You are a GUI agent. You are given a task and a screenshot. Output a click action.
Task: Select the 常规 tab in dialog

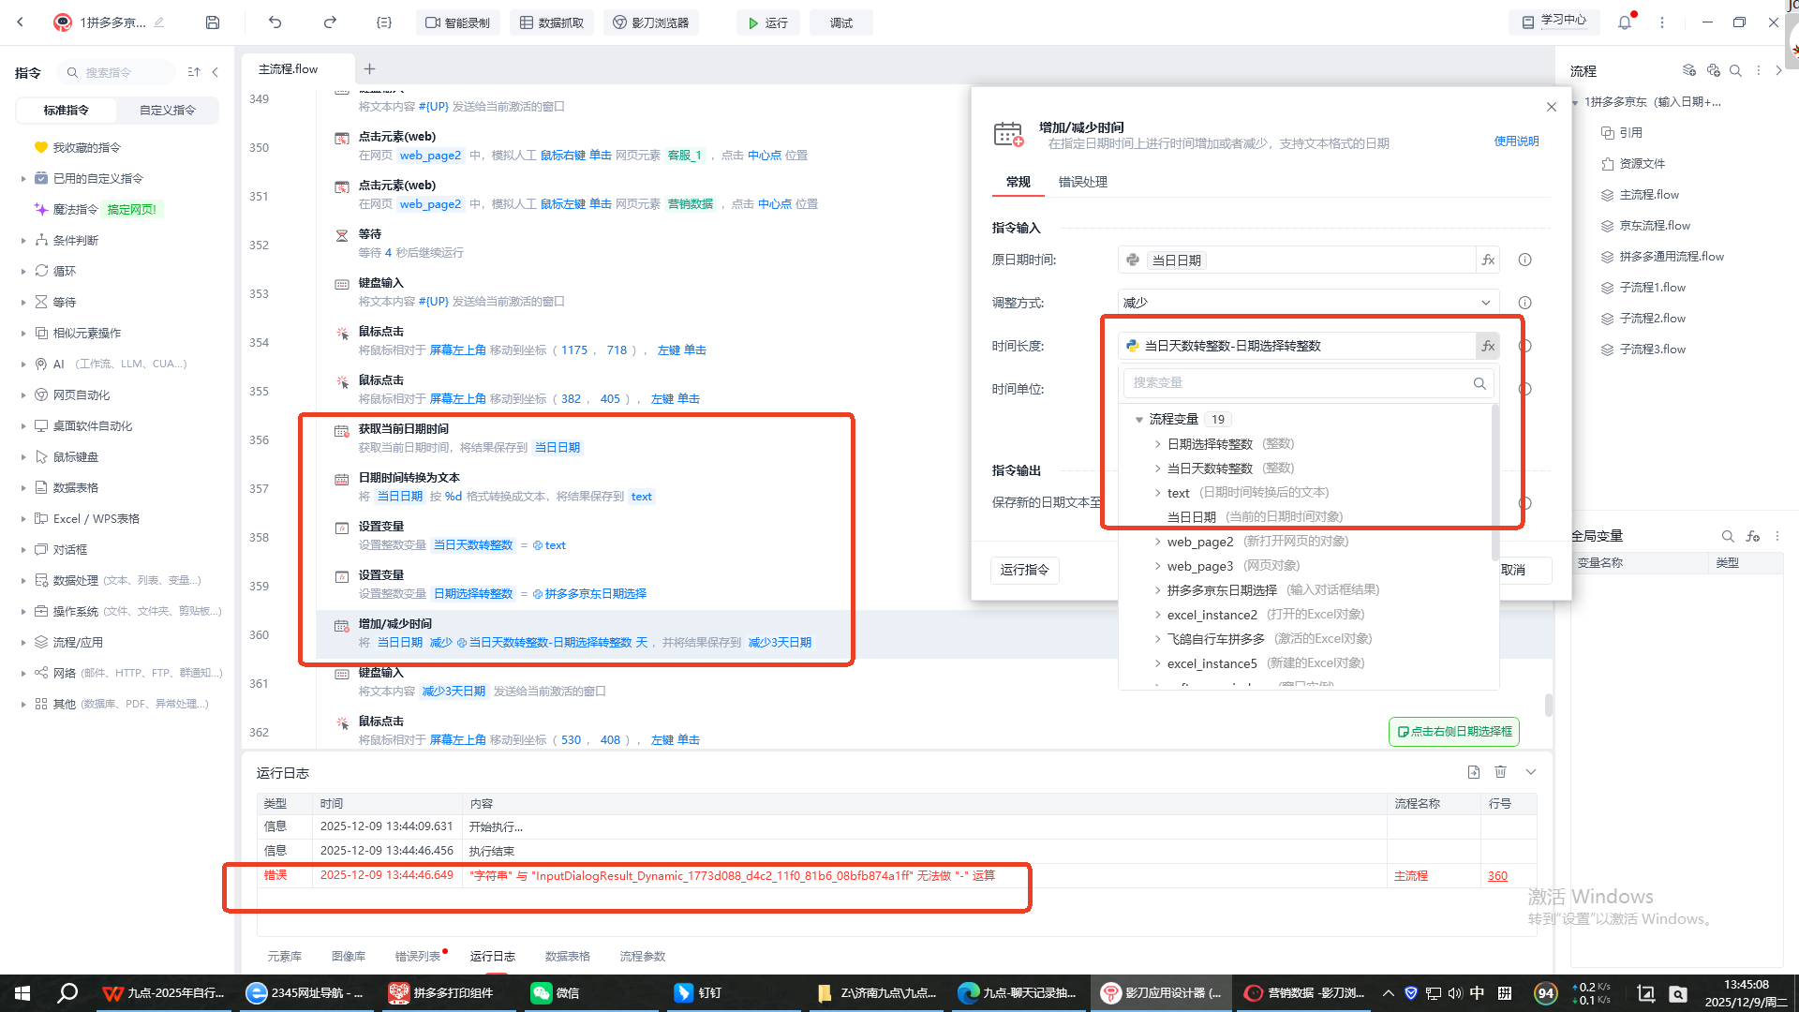[x=1018, y=182]
